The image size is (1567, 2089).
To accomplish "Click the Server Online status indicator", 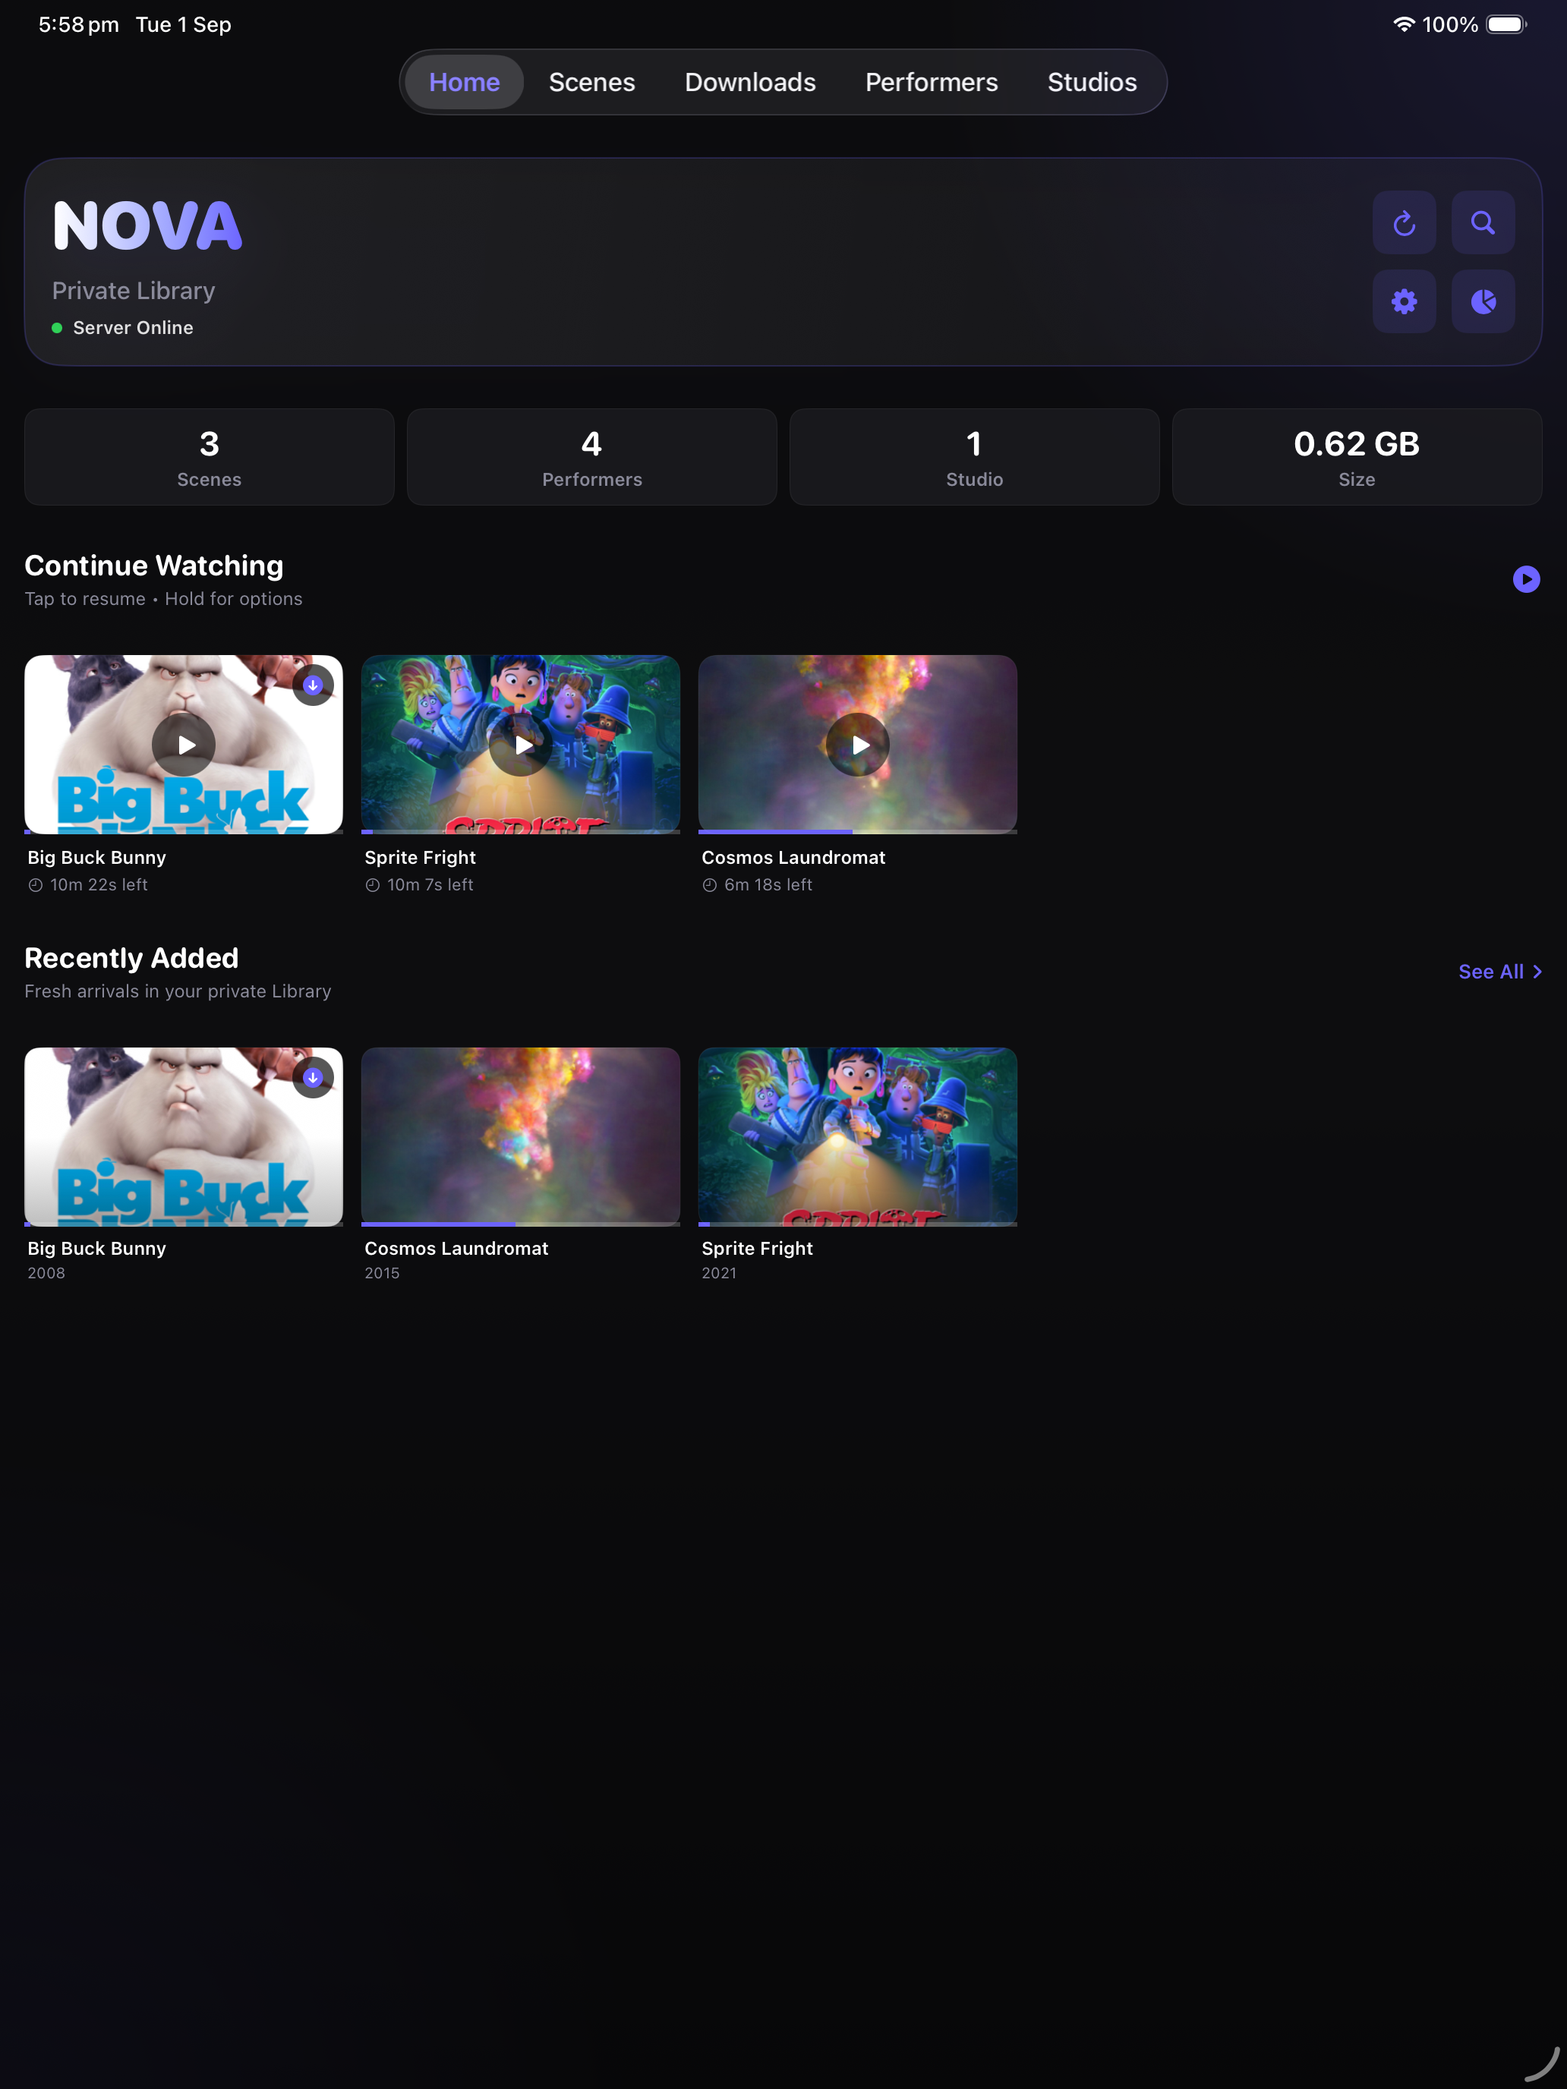I will click(123, 328).
